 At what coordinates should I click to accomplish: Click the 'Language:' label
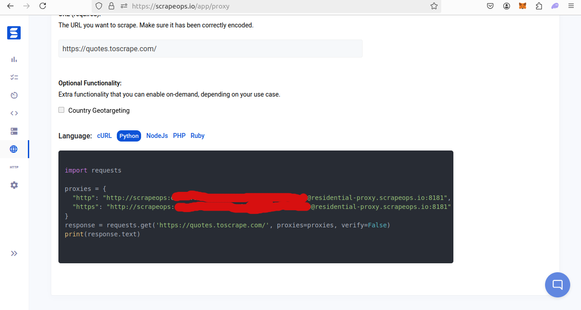click(x=75, y=136)
